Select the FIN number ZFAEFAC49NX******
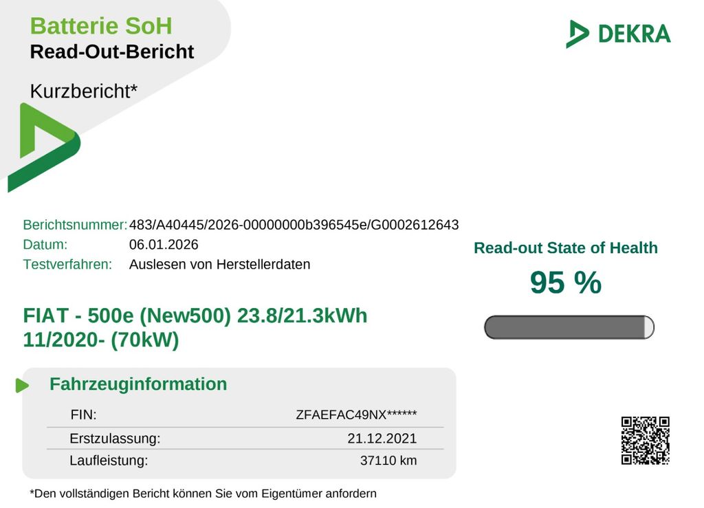Viewport: 704px width, 508px height. click(x=356, y=415)
